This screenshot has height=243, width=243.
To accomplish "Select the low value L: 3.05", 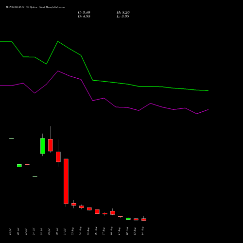I will click(123, 17).
